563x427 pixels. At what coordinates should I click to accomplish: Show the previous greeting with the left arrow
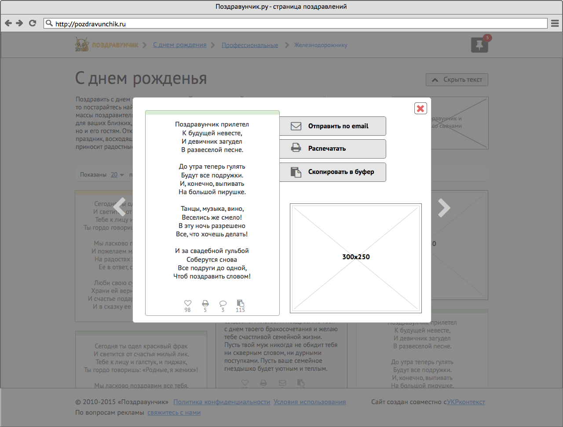click(x=119, y=207)
